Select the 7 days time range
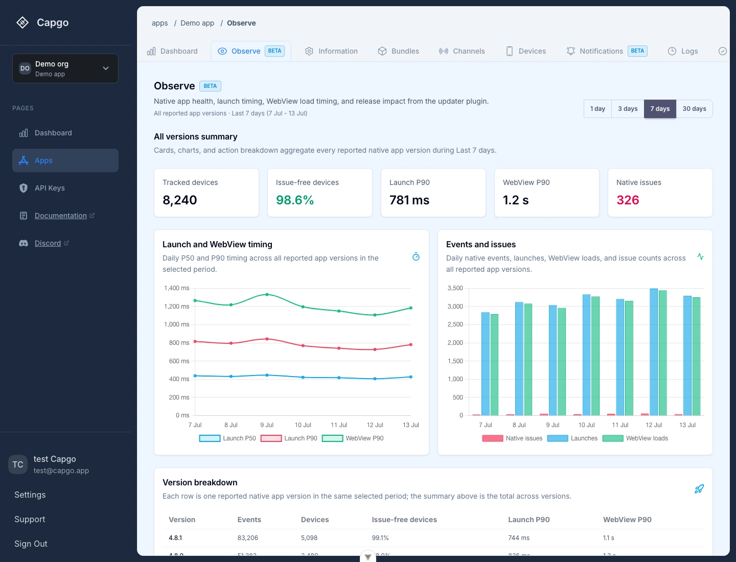The image size is (736, 562). click(660, 109)
